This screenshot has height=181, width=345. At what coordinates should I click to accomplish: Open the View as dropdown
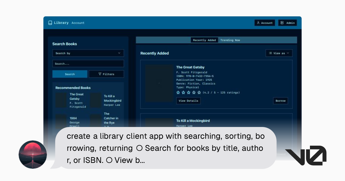[279, 53]
